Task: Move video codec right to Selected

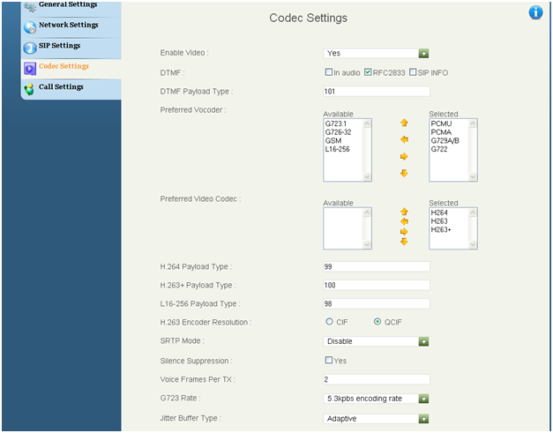Action: point(404,232)
